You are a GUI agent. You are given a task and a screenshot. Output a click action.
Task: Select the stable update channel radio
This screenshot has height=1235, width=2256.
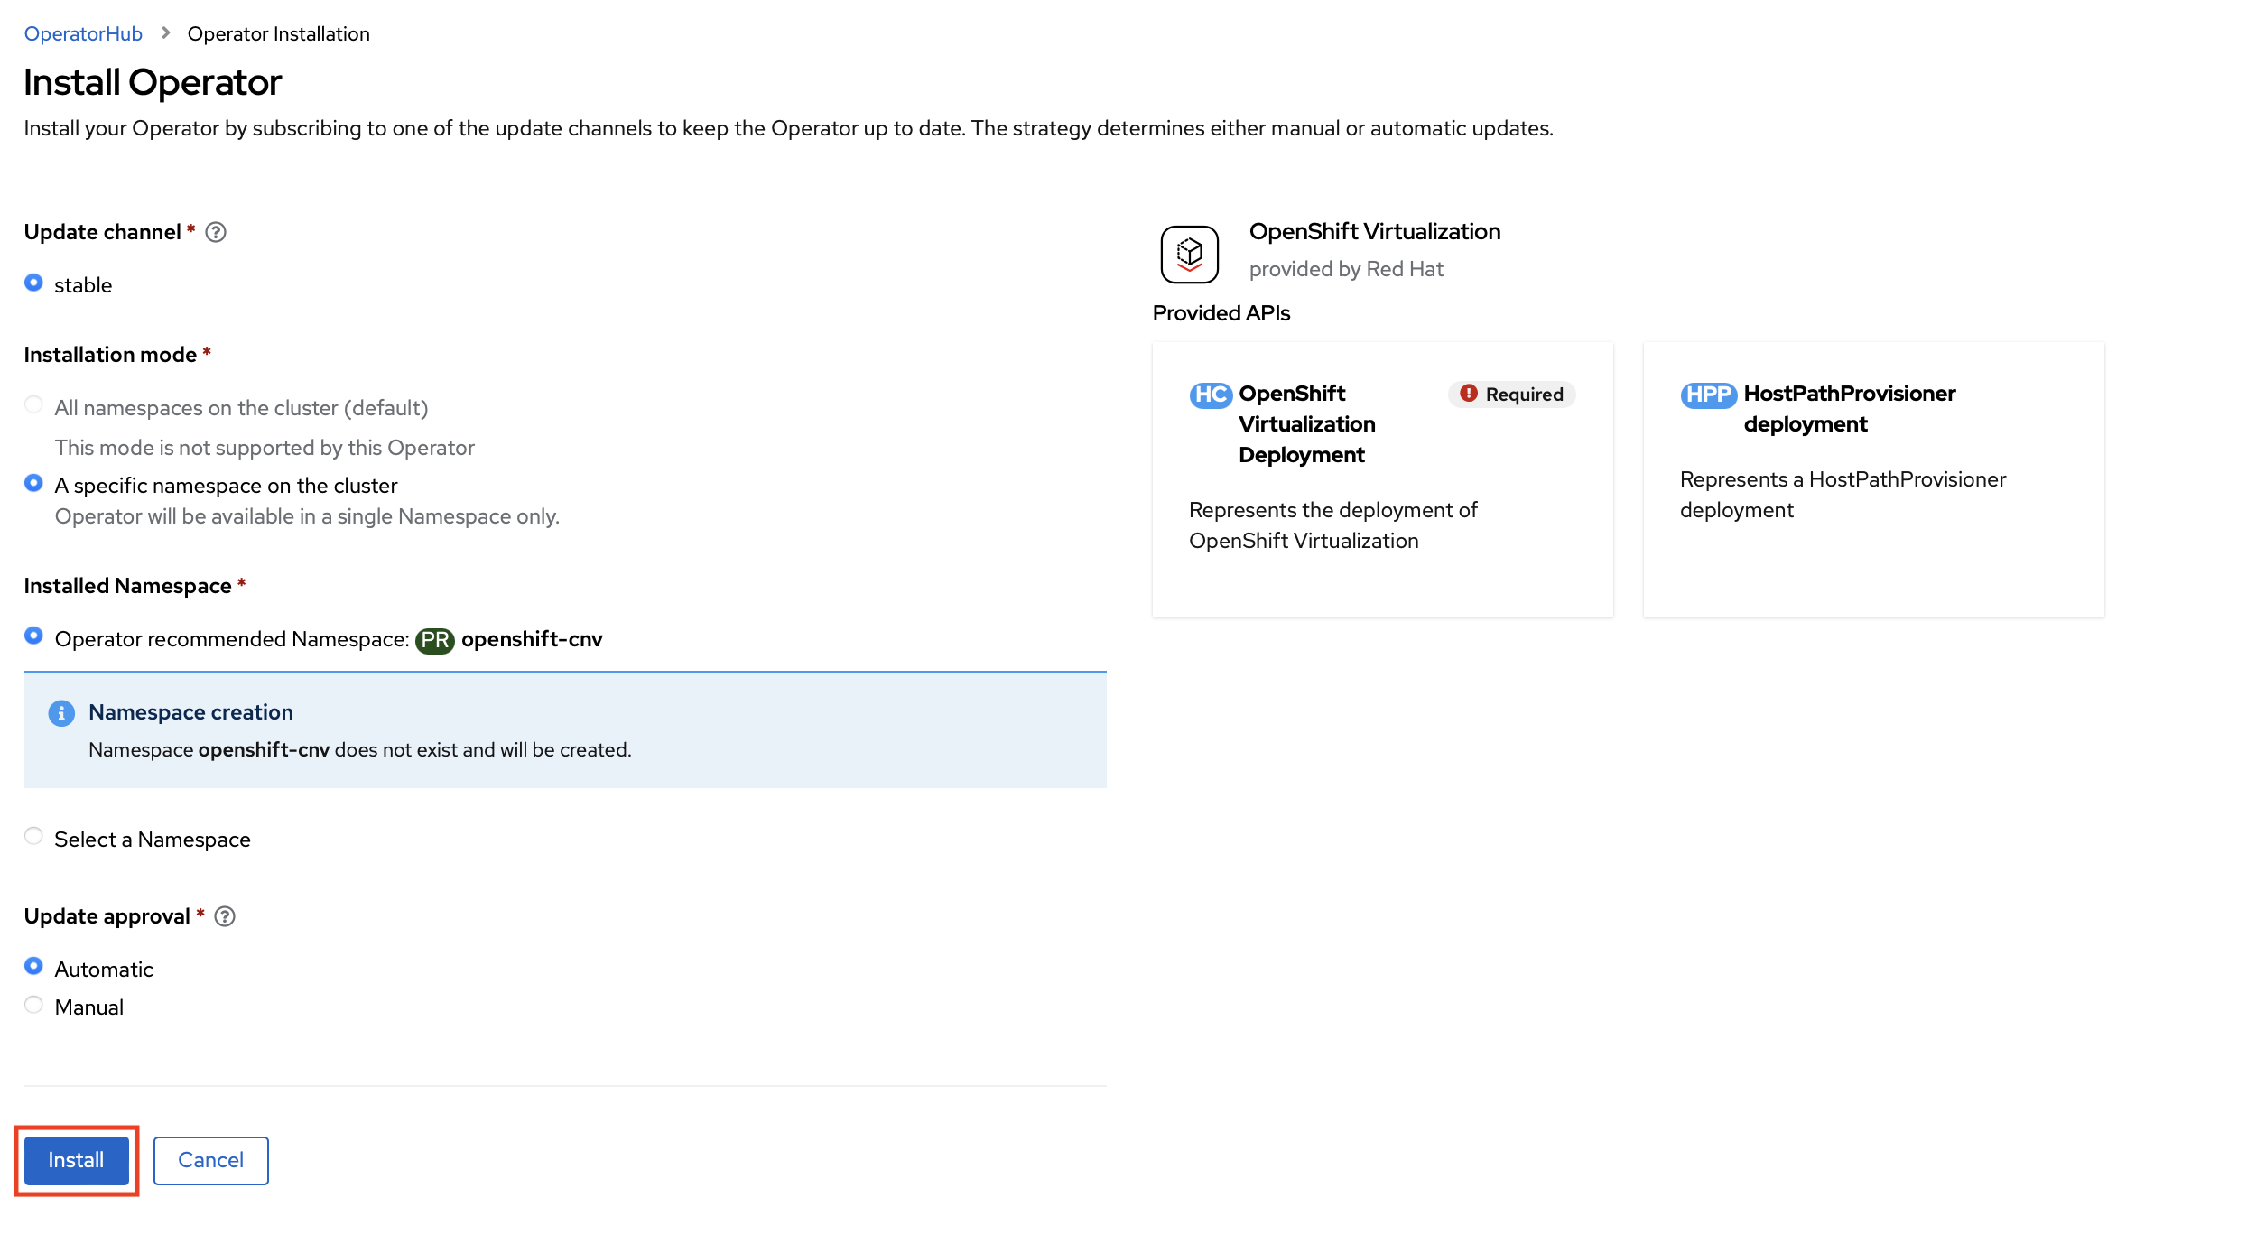pyautogui.click(x=33, y=283)
